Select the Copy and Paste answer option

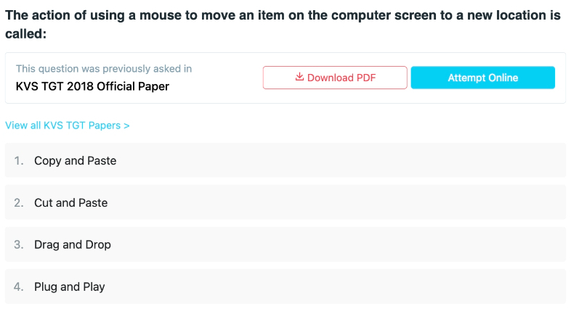[285, 160]
